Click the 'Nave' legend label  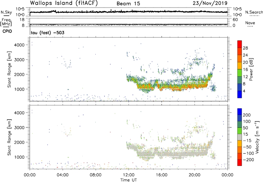250,23
